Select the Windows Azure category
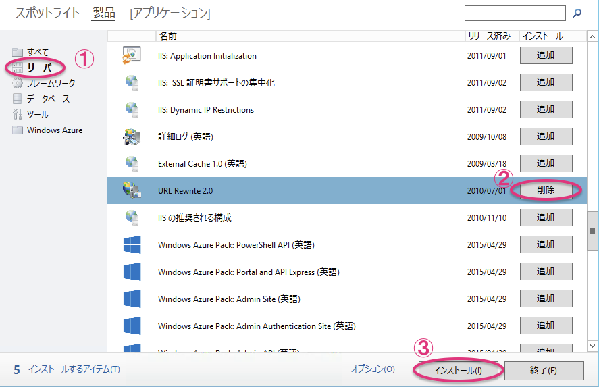 pyautogui.click(x=55, y=130)
